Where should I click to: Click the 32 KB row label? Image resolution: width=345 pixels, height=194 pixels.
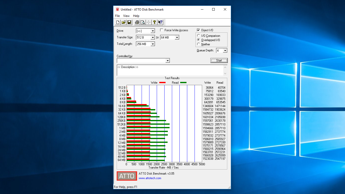point(122,110)
